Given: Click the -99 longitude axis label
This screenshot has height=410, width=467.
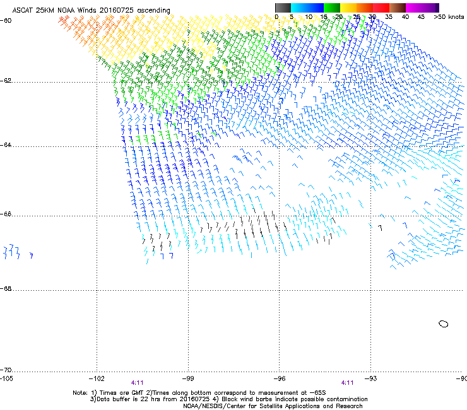Looking at the screenshot, I should (x=188, y=378).
